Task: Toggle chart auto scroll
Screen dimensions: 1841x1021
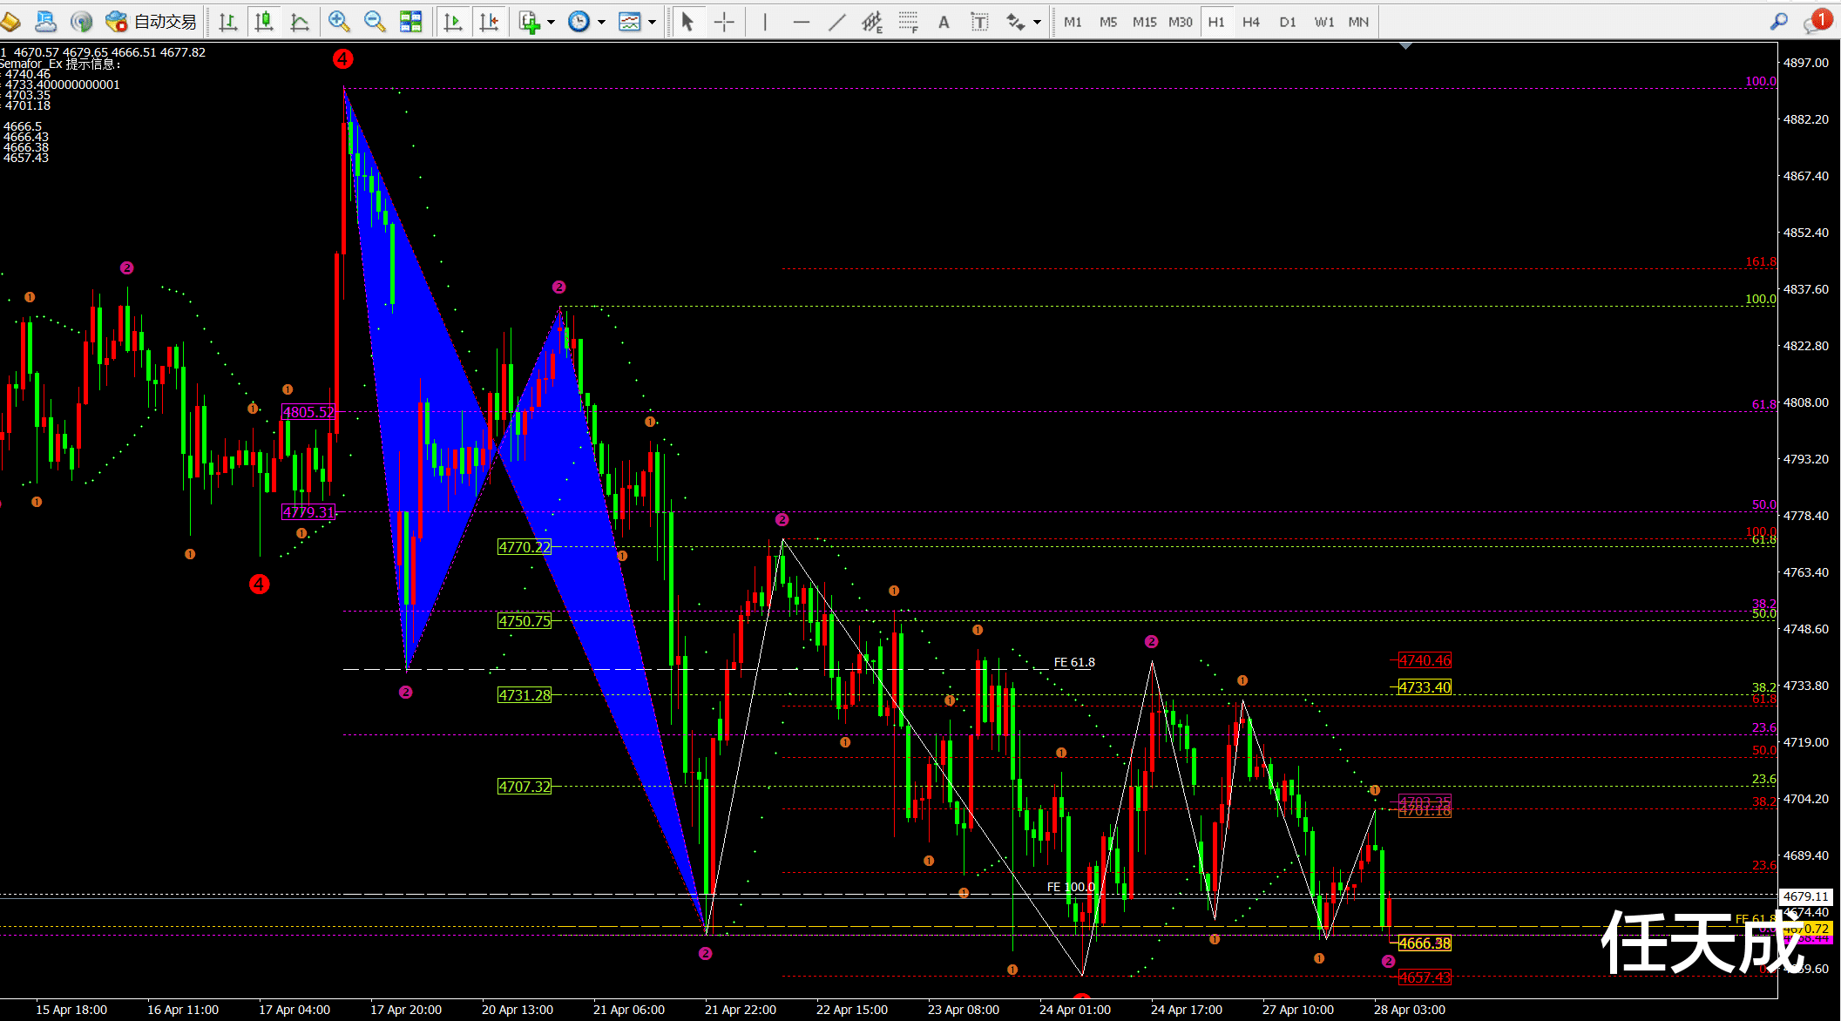Action: point(453,22)
